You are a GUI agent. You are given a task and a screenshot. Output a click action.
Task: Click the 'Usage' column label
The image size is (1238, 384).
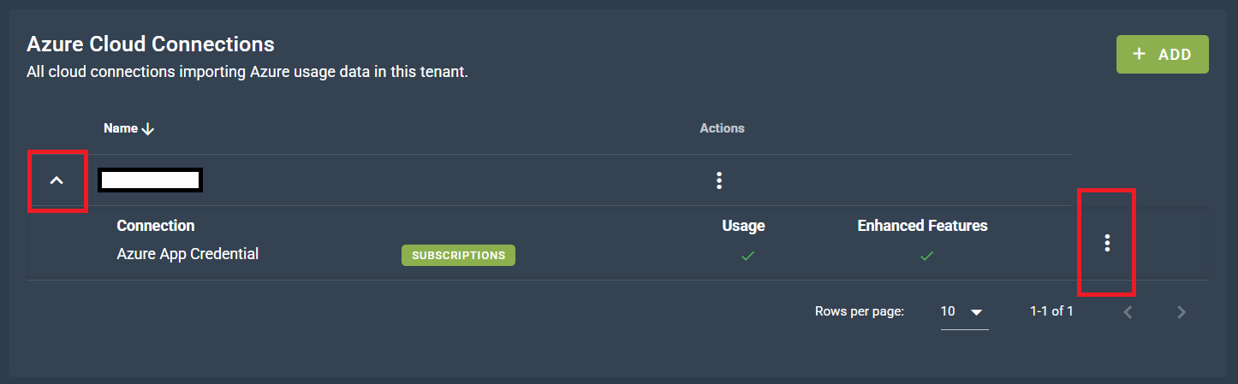pos(743,226)
